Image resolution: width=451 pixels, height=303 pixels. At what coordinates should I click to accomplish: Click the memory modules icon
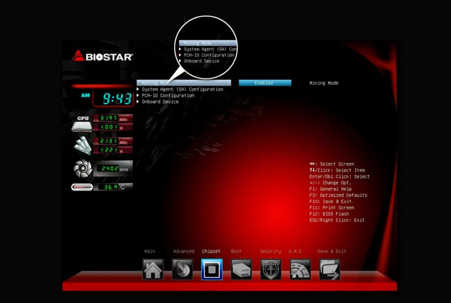[x=83, y=146]
